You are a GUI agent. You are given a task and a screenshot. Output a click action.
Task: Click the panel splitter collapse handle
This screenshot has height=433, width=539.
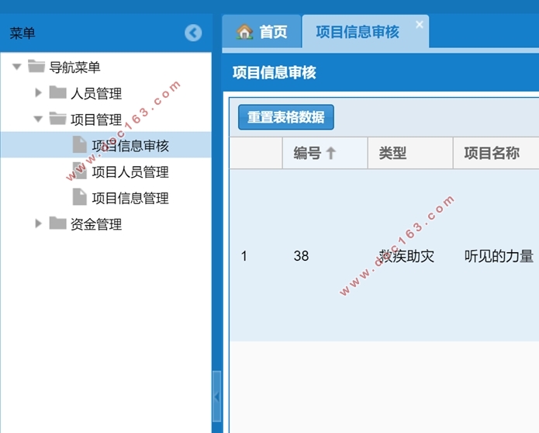pyautogui.click(x=216, y=396)
